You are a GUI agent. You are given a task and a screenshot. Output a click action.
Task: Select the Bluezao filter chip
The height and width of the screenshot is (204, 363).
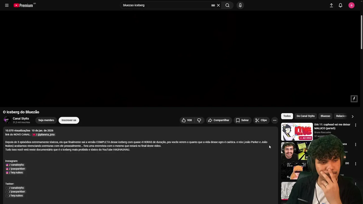pyautogui.click(x=325, y=116)
